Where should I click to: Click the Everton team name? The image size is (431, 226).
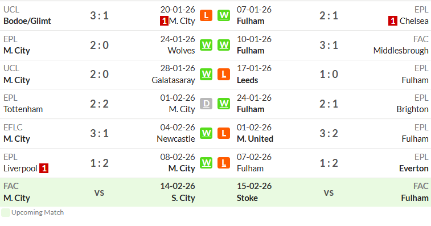(414, 169)
